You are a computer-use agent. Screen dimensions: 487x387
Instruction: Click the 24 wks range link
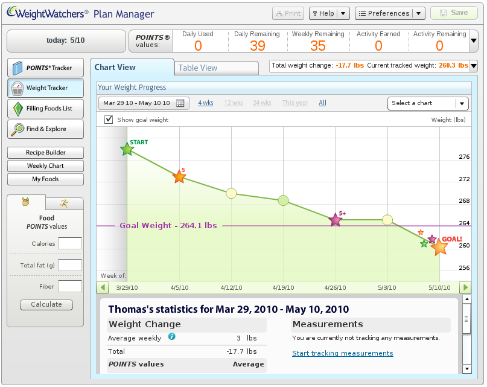(x=262, y=103)
